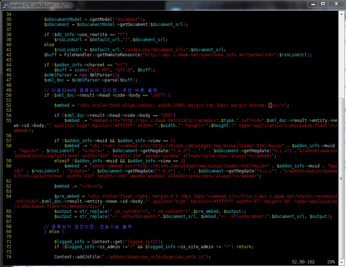Click 'float:right' on line 64
This screenshot has width=346, height=267.
tap(134, 196)
